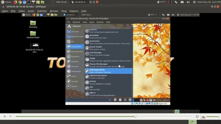Select the Development category
This screenshot has width=221, height=124.
click(x=75, y=52)
